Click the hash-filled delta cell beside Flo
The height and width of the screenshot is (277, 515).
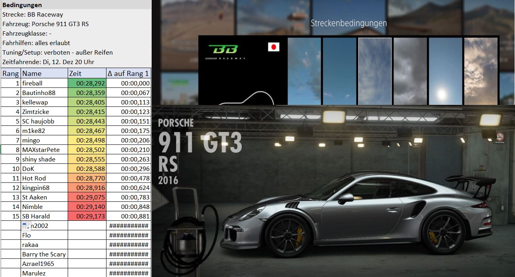pyautogui.click(x=129, y=235)
